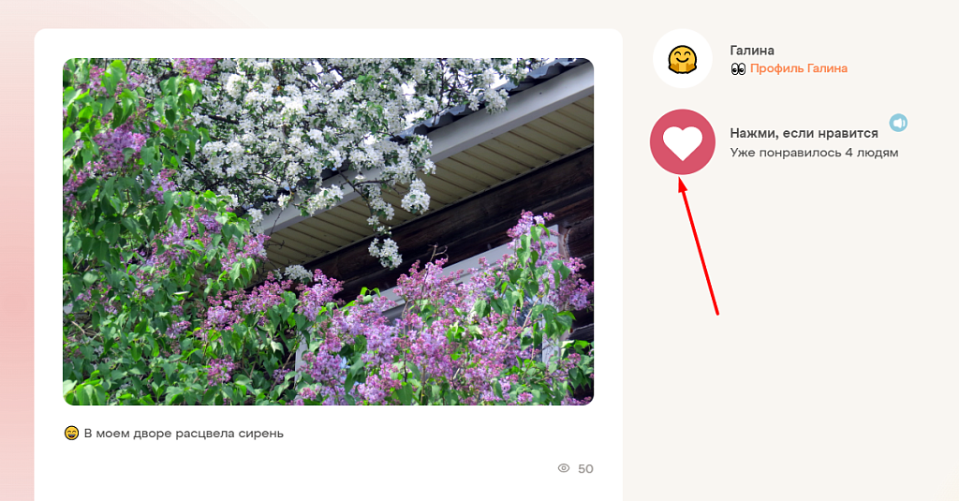The height and width of the screenshot is (501, 959).
Task: Open the lilac photo thumbnail
Action: click(x=329, y=232)
